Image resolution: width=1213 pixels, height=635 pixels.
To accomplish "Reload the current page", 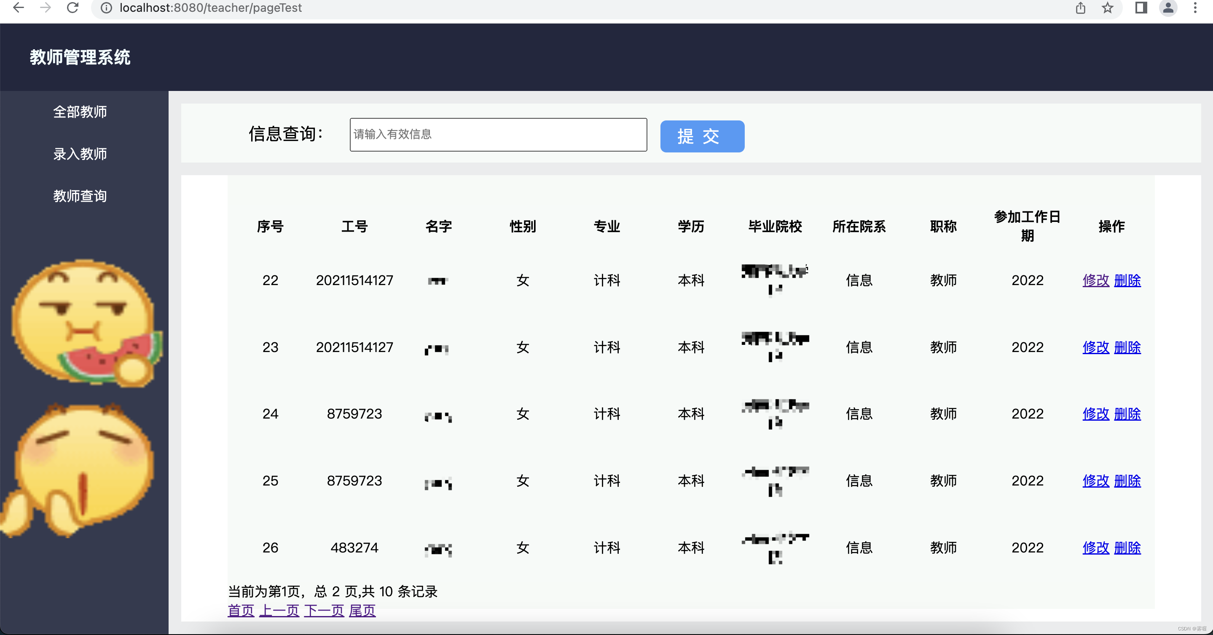I will [x=72, y=8].
